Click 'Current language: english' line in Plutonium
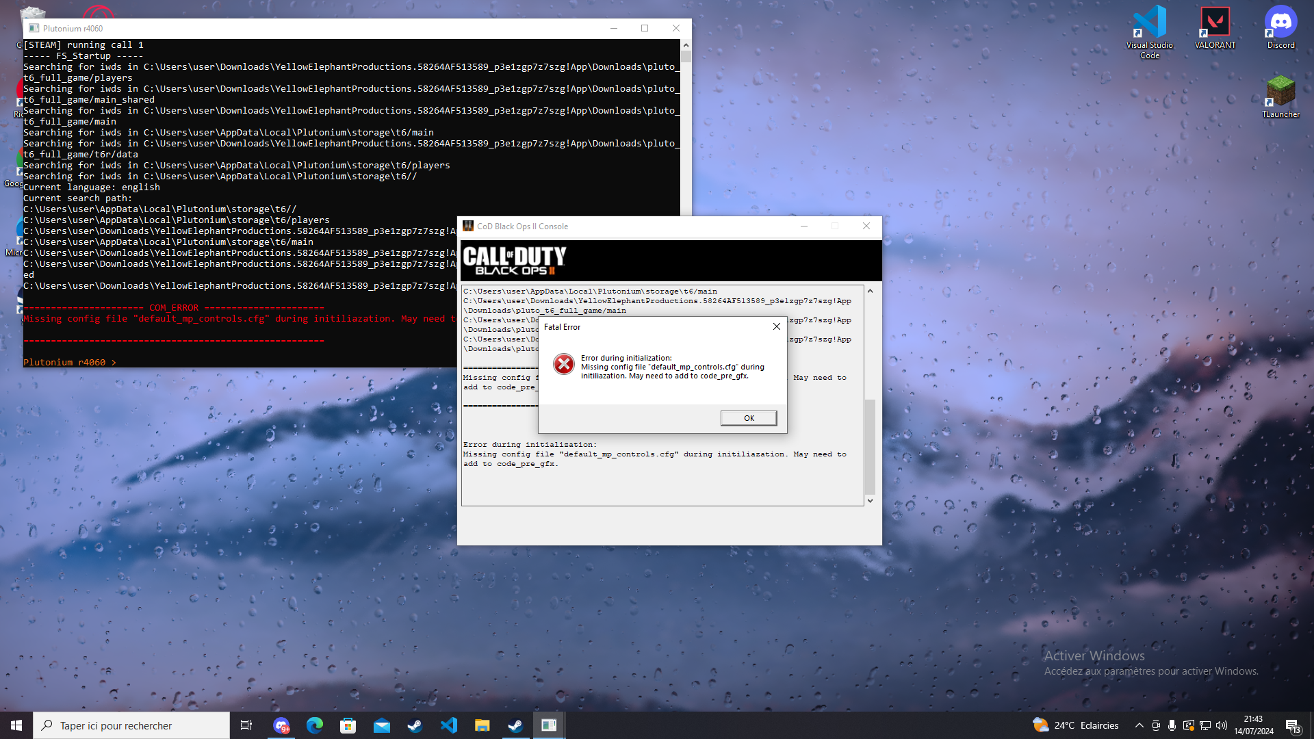Viewport: 1314px width, 739px height. [x=92, y=187]
